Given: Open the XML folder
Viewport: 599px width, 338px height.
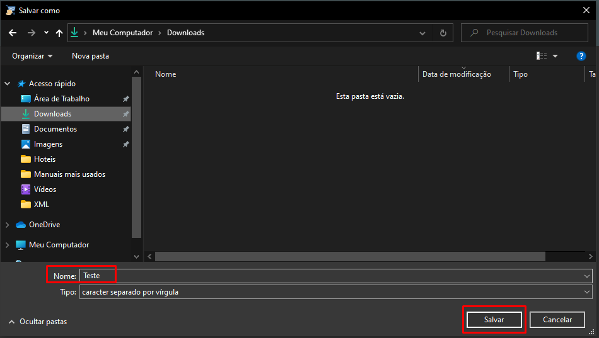Looking at the screenshot, I should [41, 205].
